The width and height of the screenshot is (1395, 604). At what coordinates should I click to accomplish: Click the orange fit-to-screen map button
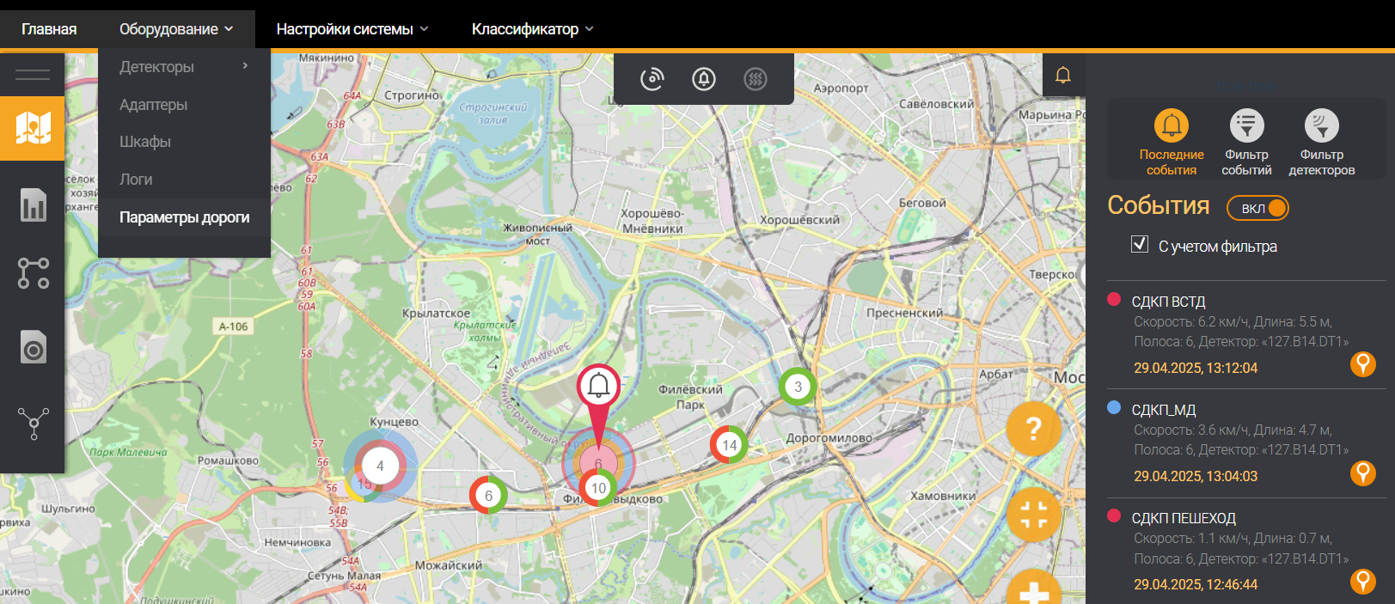[1033, 515]
